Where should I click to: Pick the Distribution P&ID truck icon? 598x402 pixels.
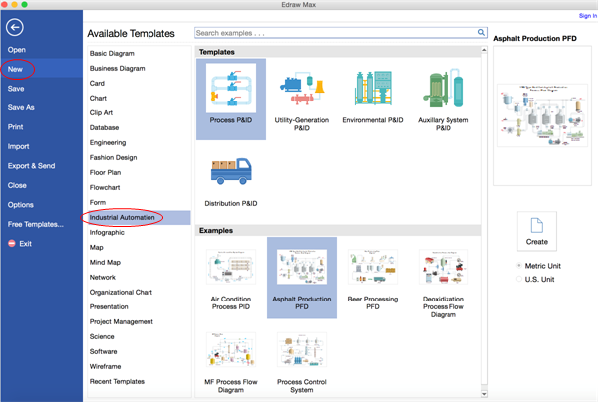click(x=230, y=173)
